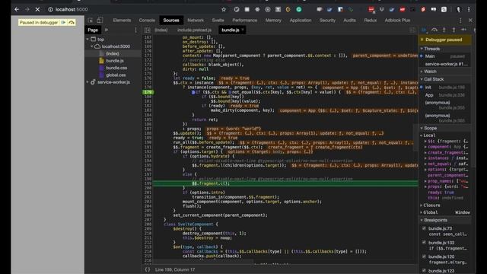This screenshot has height=274, width=487.
Task: Close the bundle.js editor tab
Action: 243,30
